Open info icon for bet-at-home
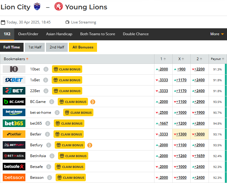Viewport: 227px width, 183px height. point(57,113)
